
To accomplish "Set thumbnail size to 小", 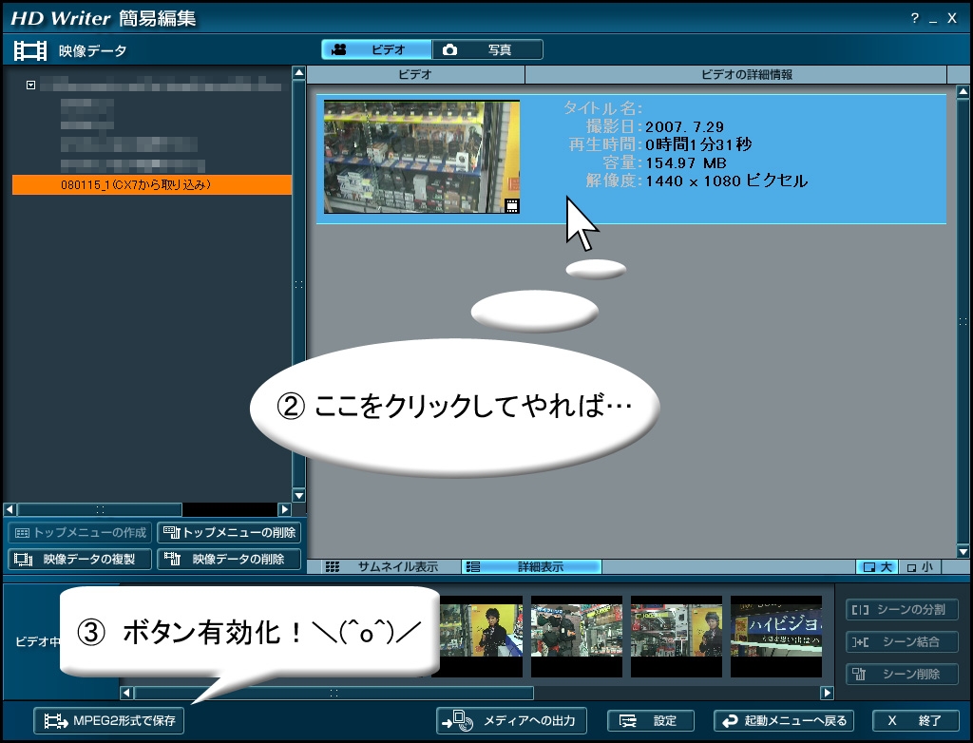I will tap(920, 566).
